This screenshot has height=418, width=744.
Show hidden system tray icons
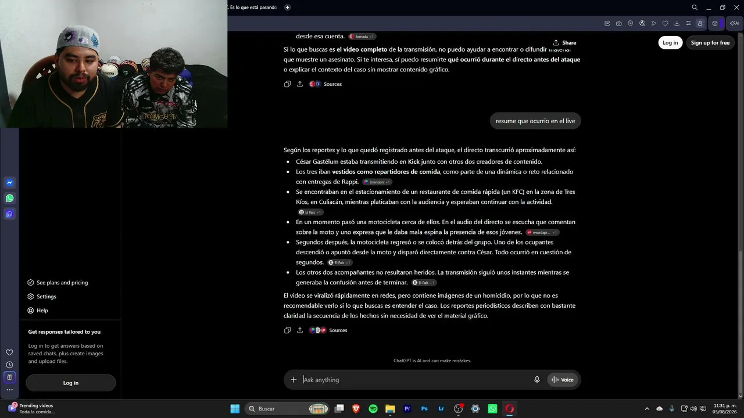click(647, 409)
